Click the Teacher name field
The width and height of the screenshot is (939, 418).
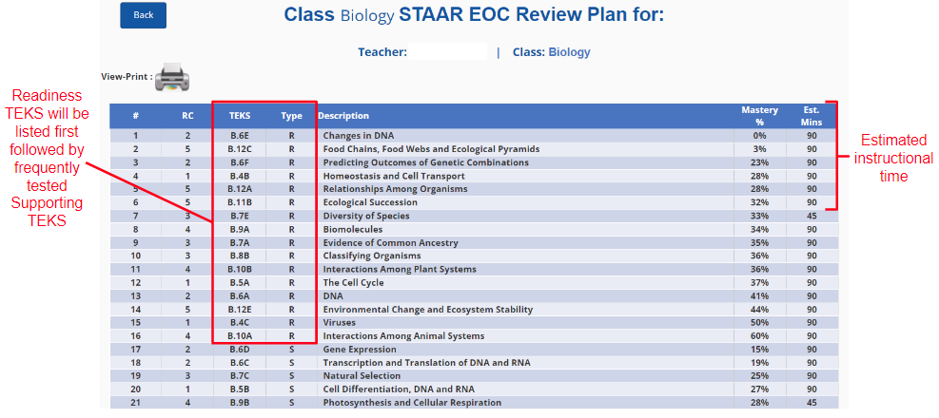(x=448, y=51)
